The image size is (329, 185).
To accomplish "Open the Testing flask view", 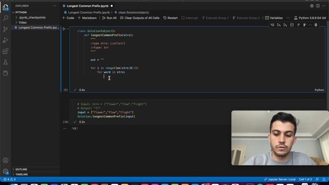I will coord(6,62).
